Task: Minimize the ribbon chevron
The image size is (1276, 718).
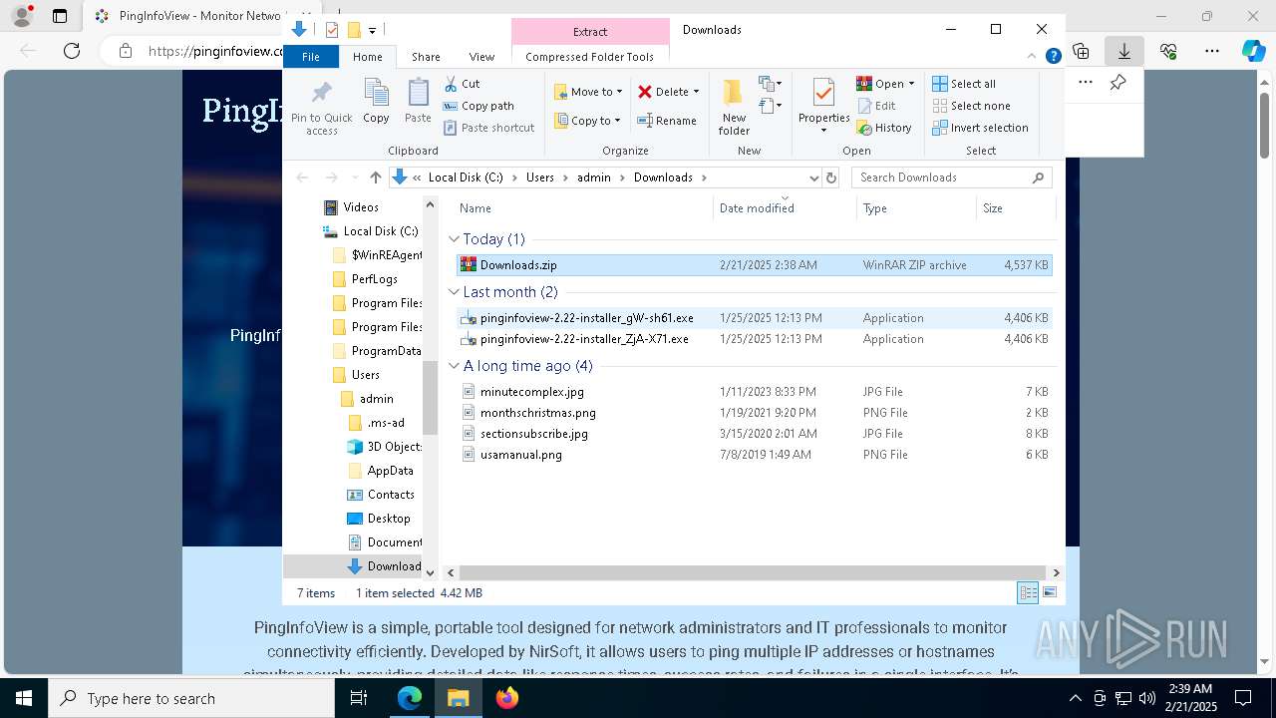Action: 1033,57
